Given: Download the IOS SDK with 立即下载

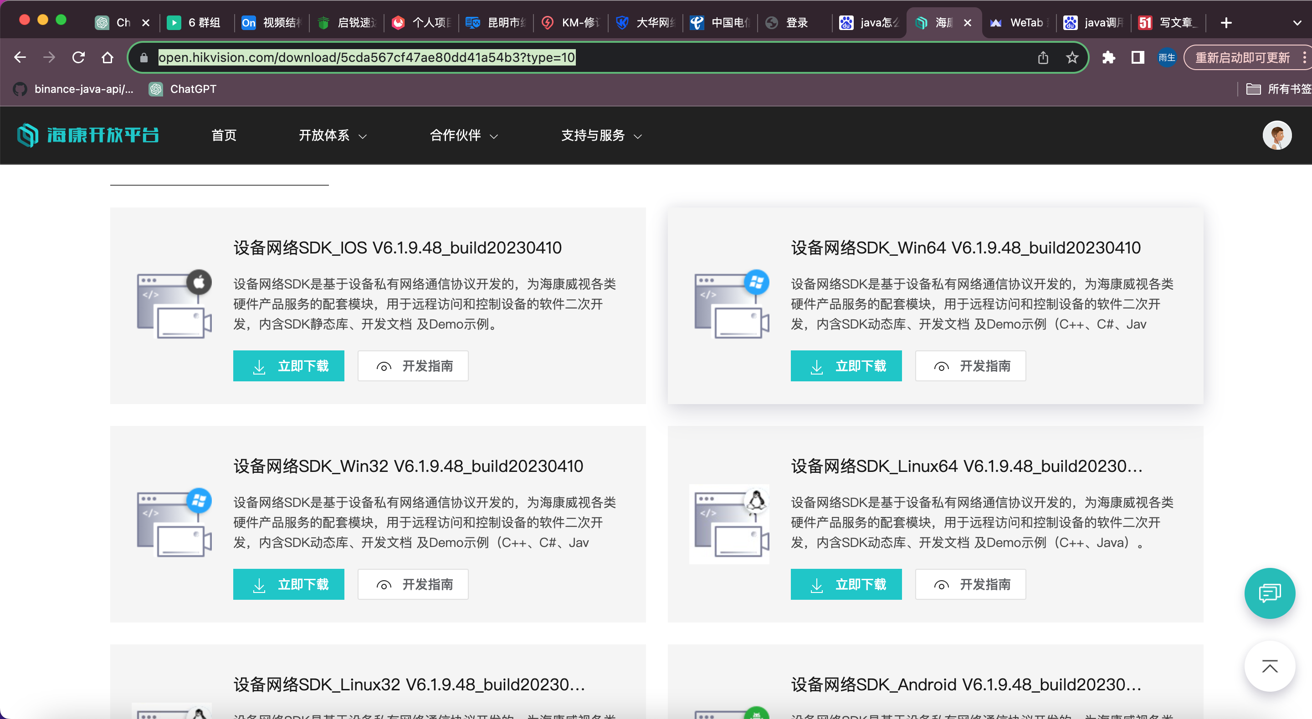Looking at the screenshot, I should pos(289,366).
